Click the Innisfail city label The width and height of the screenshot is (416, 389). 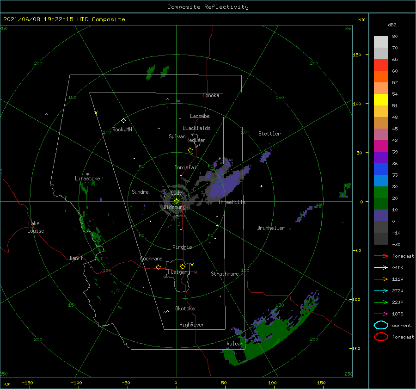coord(187,167)
